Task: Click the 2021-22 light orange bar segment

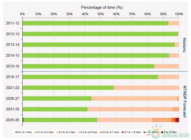Action: pos(146,87)
